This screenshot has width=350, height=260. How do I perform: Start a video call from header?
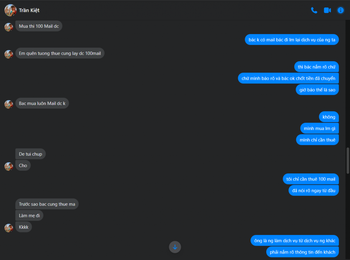pyautogui.click(x=327, y=10)
